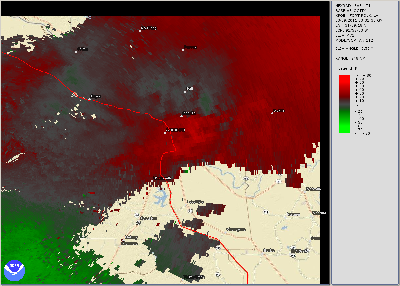Viewport: 400px width, 286px height.
Task: Click the Boyce town label
Action: coord(96,96)
